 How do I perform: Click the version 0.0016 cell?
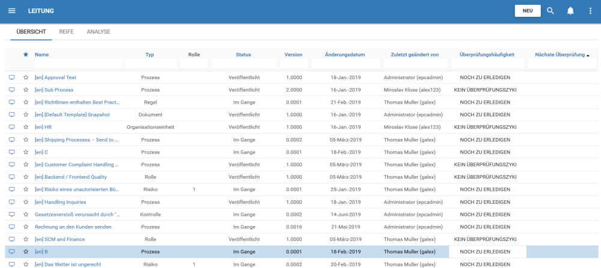294,227
